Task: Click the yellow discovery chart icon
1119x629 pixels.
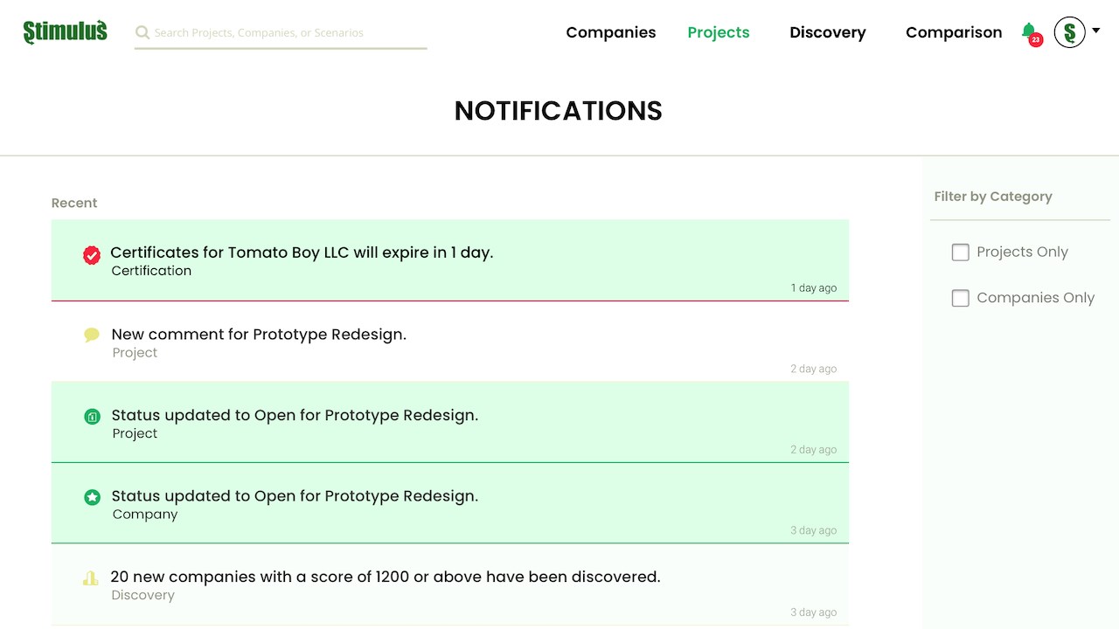Action: (x=90, y=577)
